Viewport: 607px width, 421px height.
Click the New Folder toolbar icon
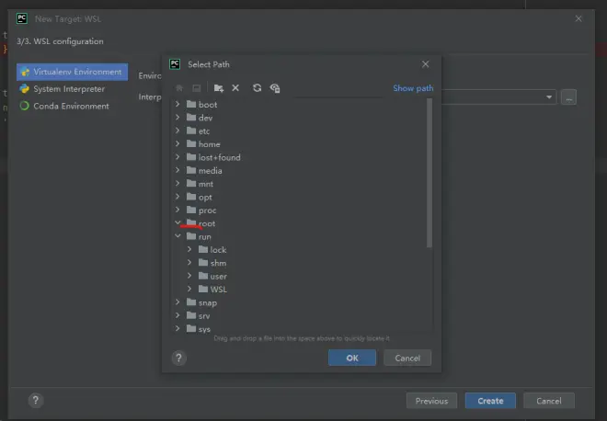point(218,88)
